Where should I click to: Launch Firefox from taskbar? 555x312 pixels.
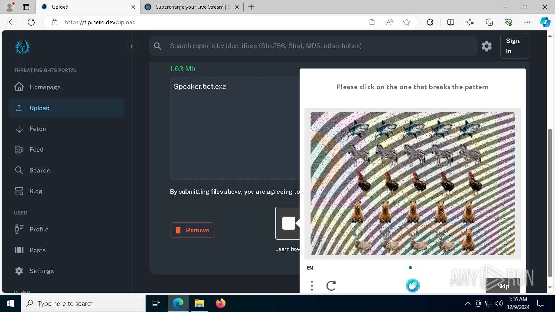(x=221, y=303)
